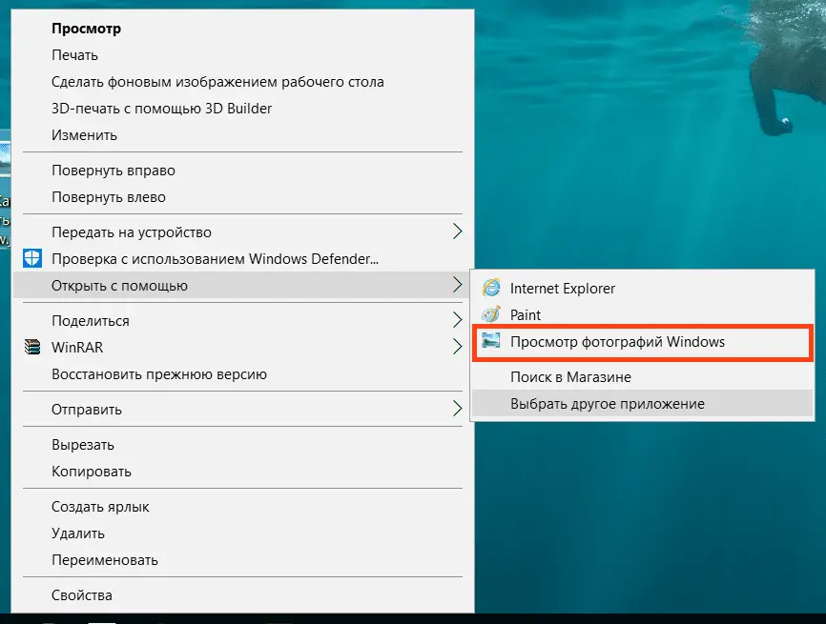Choose "Поиск в Магазине" option
The width and height of the screenshot is (826, 624).
[x=570, y=377]
